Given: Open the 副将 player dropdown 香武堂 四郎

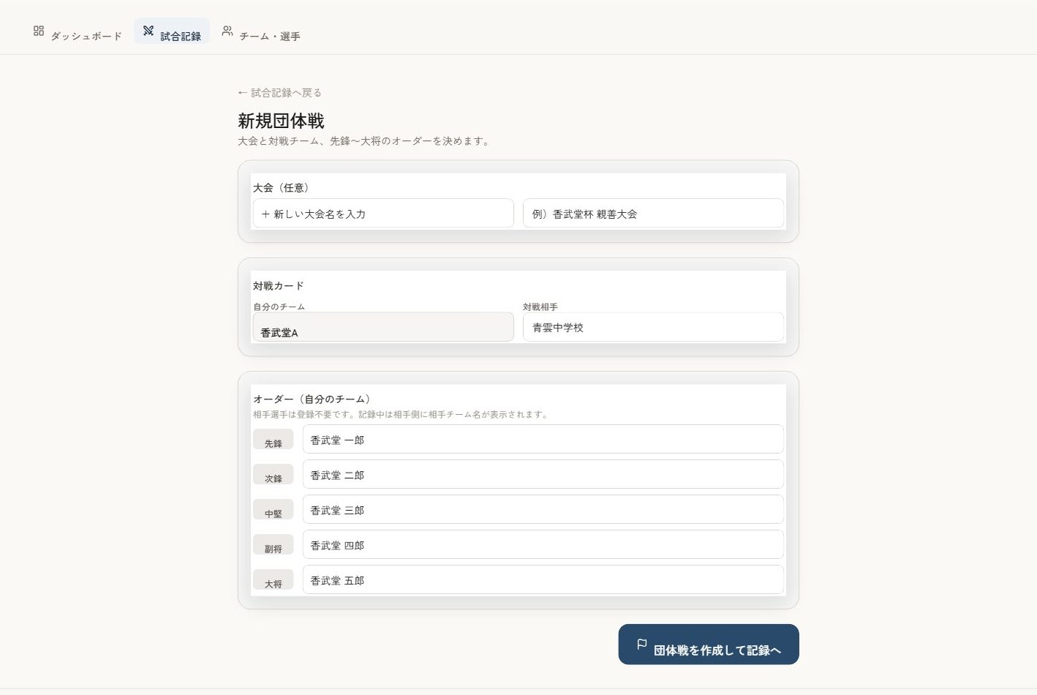Looking at the screenshot, I should [x=543, y=544].
